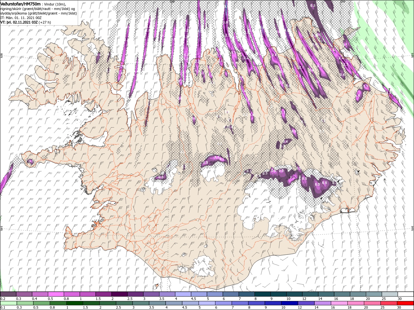The image size is (414, 310).
Task: Select the bright pink 0.5 swatch in upper legend
Action: (x=56, y=294)
